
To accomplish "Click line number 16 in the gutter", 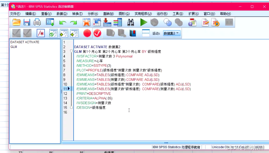I will click(65, 112).
